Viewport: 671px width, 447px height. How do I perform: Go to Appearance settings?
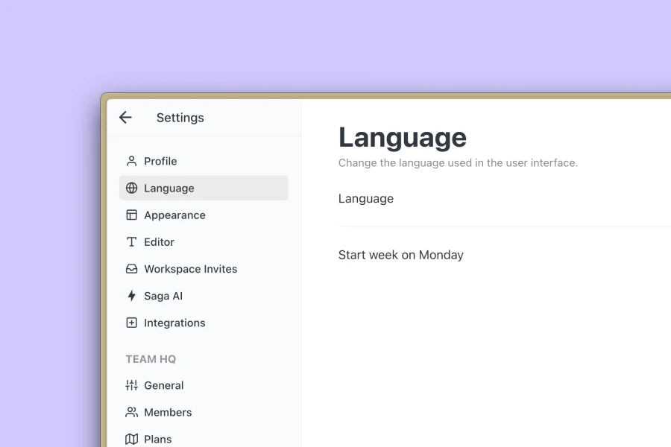pyautogui.click(x=204, y=215)
